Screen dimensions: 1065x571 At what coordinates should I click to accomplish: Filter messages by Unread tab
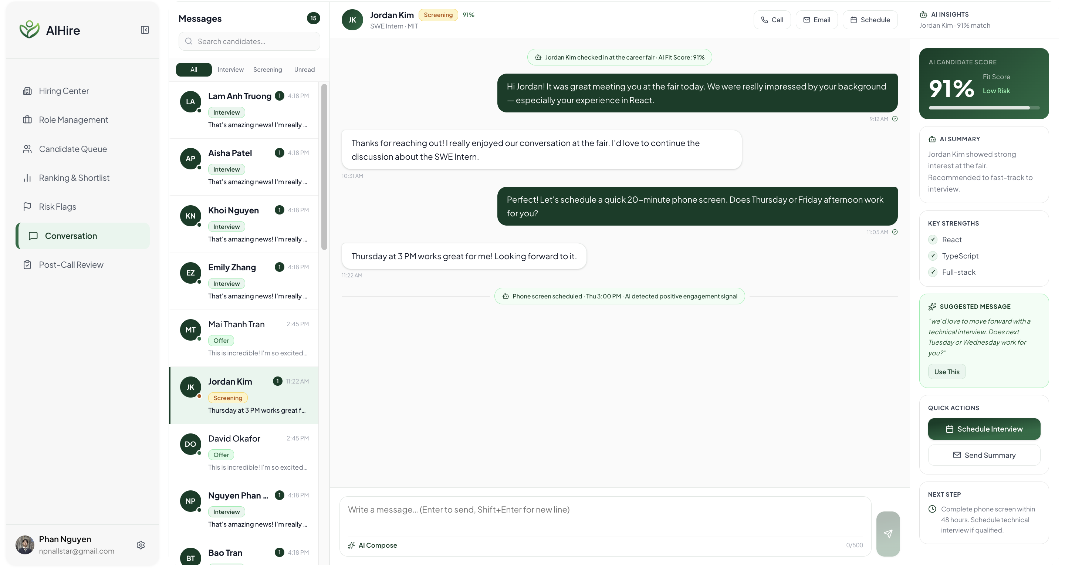[304, 70]
